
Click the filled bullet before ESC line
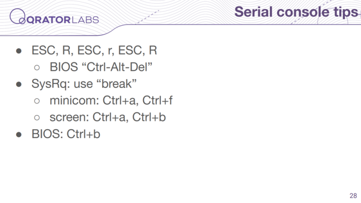coord(19,51)
